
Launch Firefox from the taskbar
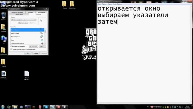(x=34, y=107)
